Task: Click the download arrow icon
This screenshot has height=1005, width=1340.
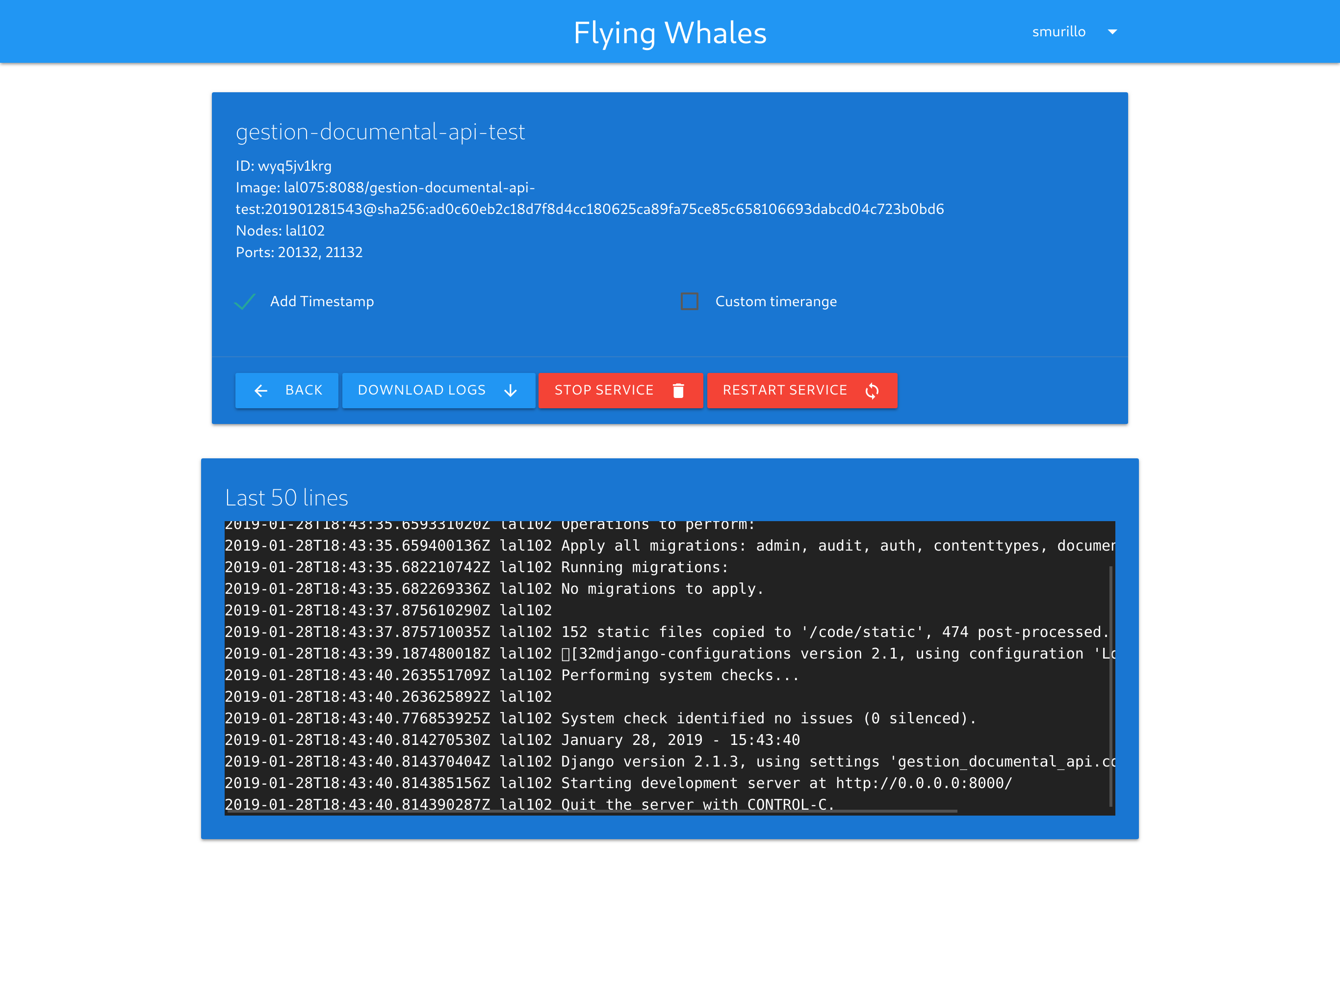Action: (511, 391)
